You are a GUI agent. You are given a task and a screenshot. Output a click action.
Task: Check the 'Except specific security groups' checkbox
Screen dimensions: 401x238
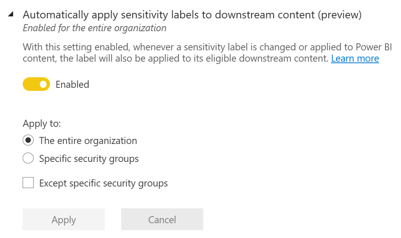click(28, 183)
